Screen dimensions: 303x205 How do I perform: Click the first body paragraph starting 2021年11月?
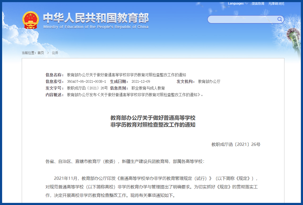point(151,187)
